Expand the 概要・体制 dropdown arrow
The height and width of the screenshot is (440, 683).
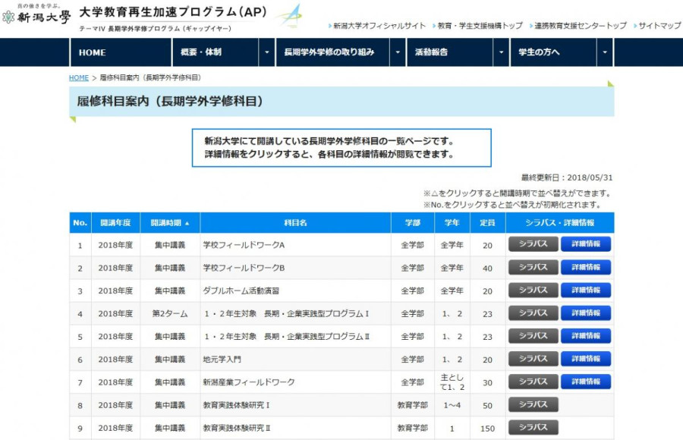click(x=266, y=52)
